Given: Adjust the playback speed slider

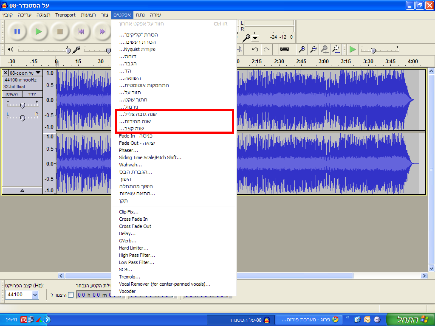Looking at the screenshot, I should pos(373,51).
